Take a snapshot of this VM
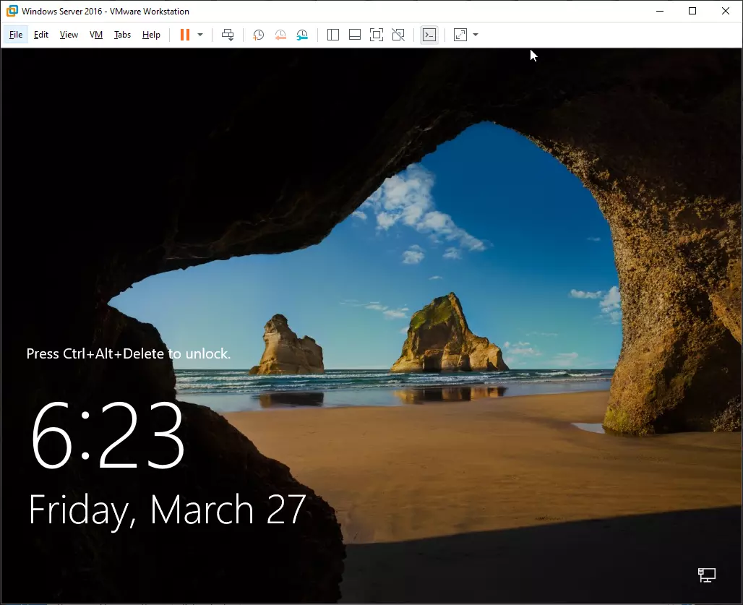 [x=258, y=35]
